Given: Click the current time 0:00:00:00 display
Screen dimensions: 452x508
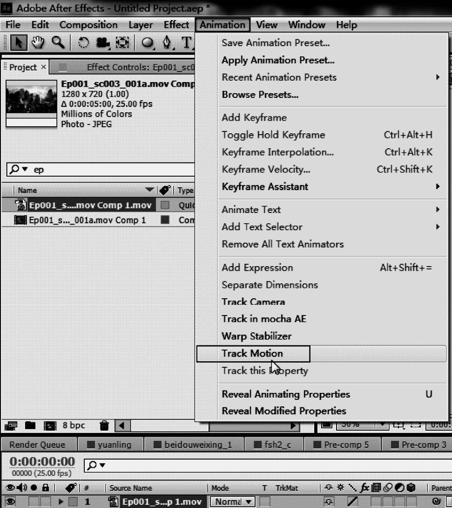Looking at the screenshot, I should [42, 461].
